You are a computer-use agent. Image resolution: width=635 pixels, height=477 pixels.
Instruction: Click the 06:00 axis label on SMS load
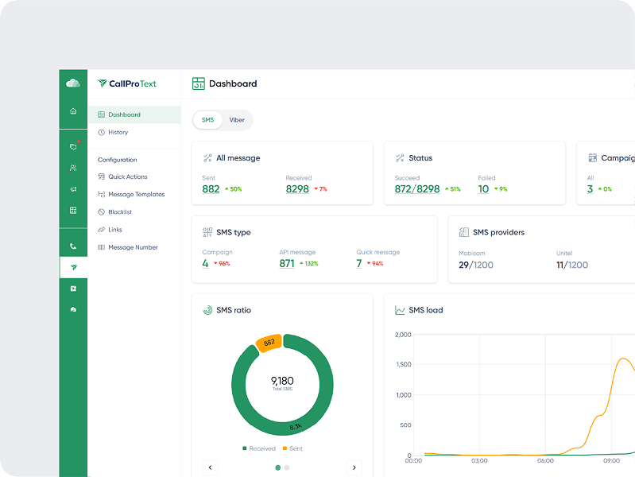(545, 460)
